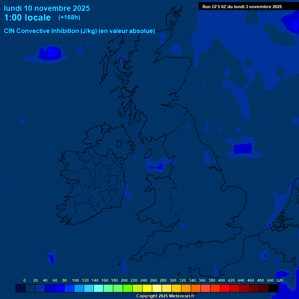Screen dimensions: 299x299
Task: Choose the orange swatch between 320 and 340
Action: coord(186,288)
